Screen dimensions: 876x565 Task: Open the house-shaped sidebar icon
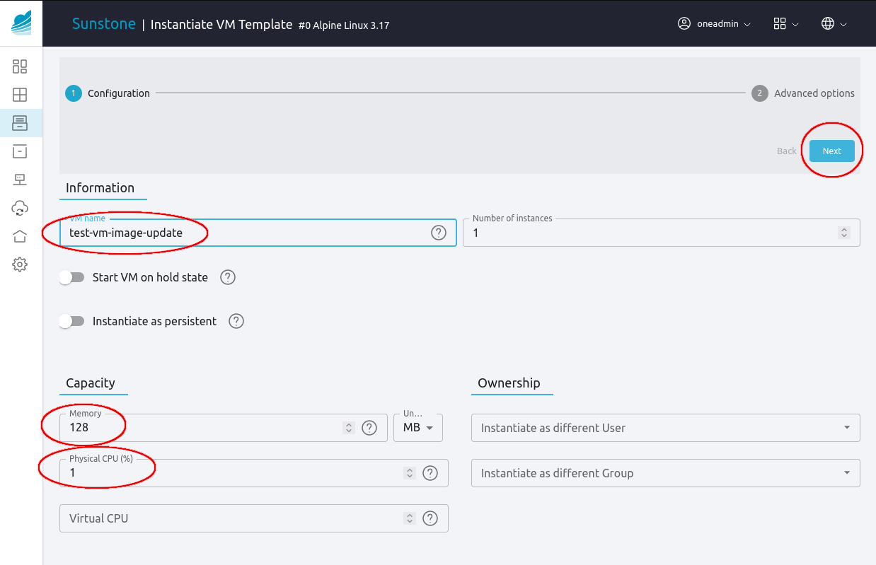click(x=20, y=236)
